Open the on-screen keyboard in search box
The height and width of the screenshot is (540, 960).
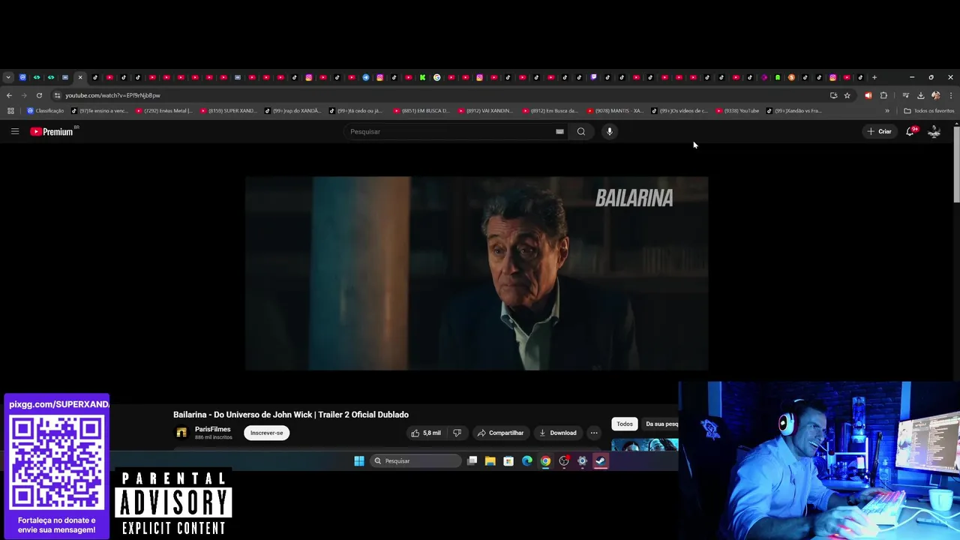(559, 131)
